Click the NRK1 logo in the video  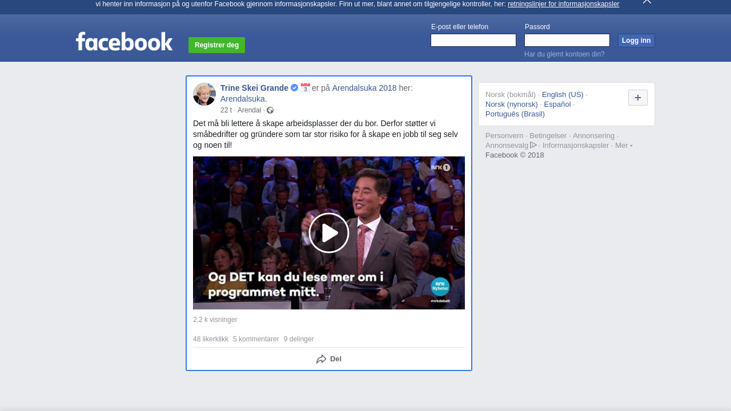(441, 167)
